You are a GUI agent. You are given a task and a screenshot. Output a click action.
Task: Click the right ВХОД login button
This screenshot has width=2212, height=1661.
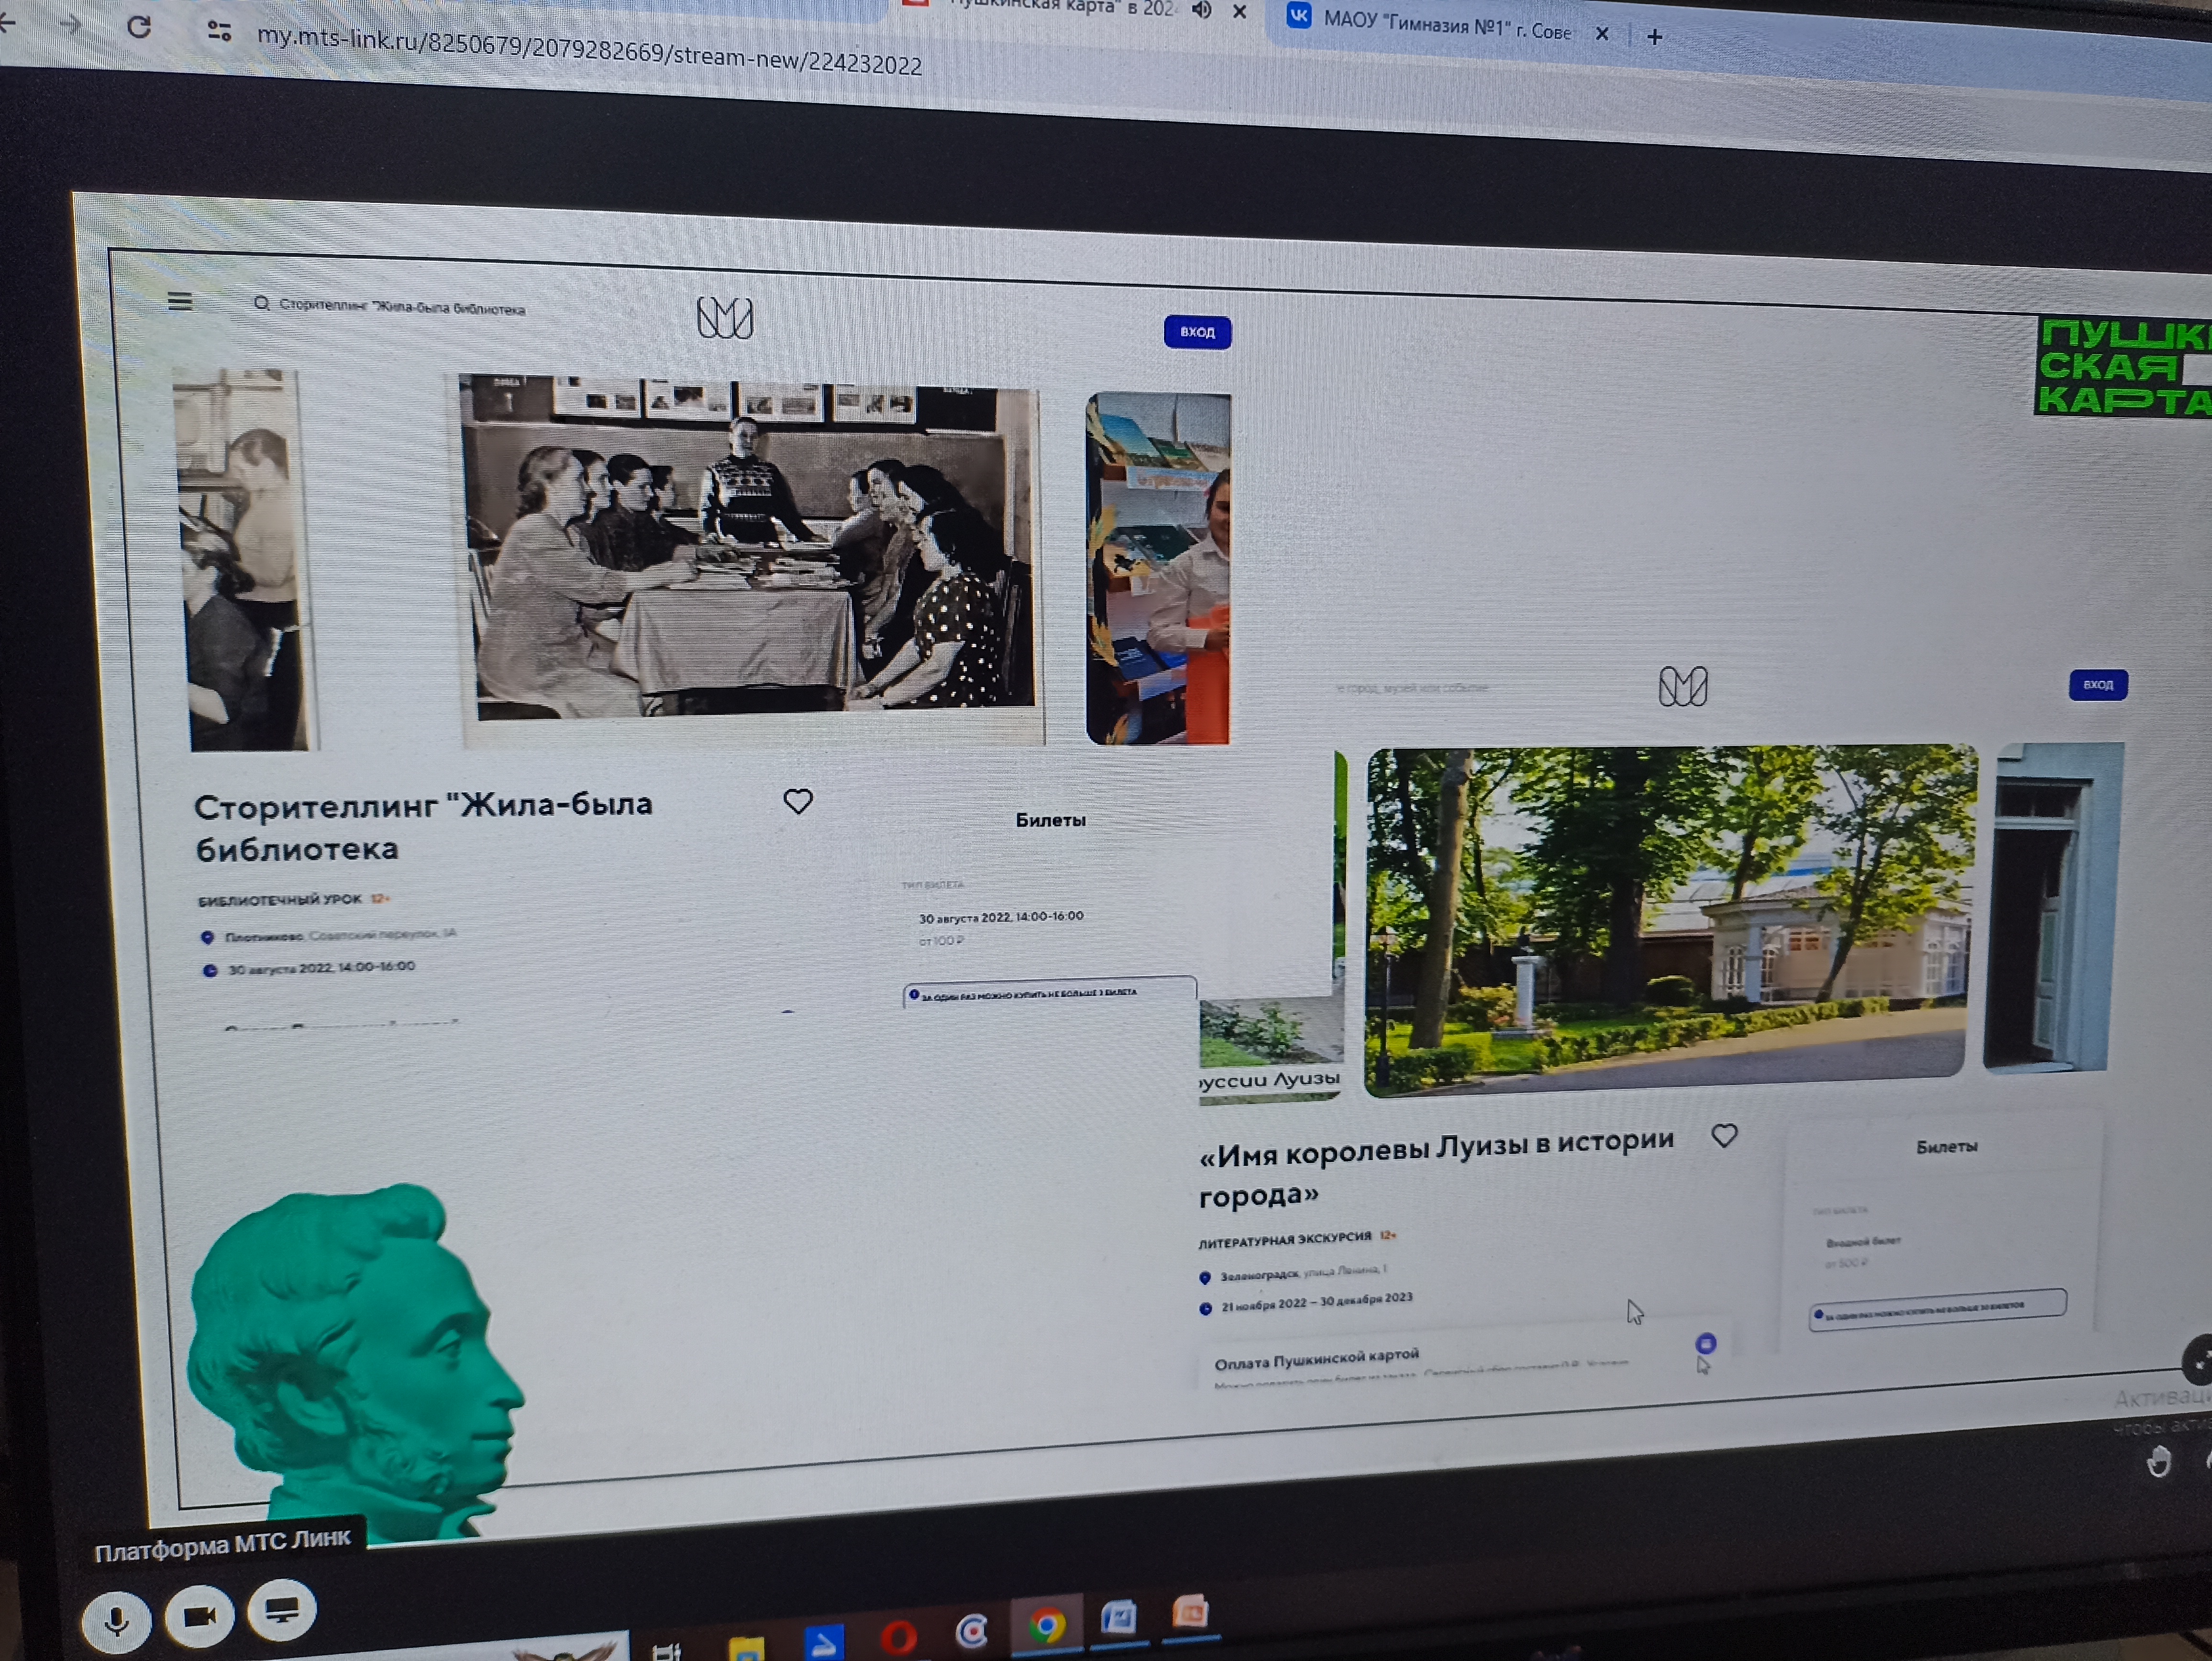(2097, 684)
